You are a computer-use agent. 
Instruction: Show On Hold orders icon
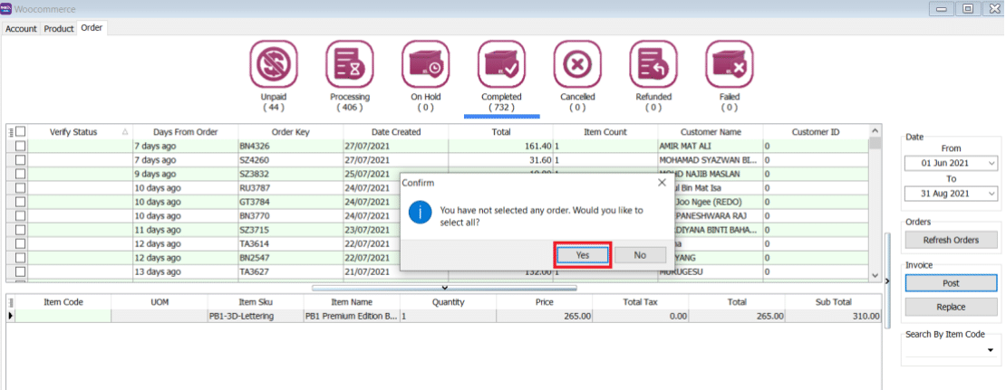coord(425,65)
